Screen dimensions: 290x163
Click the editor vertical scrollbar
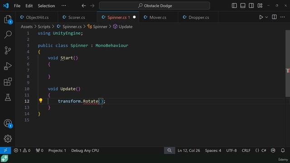pyautogui.click(x=288, y=63)
